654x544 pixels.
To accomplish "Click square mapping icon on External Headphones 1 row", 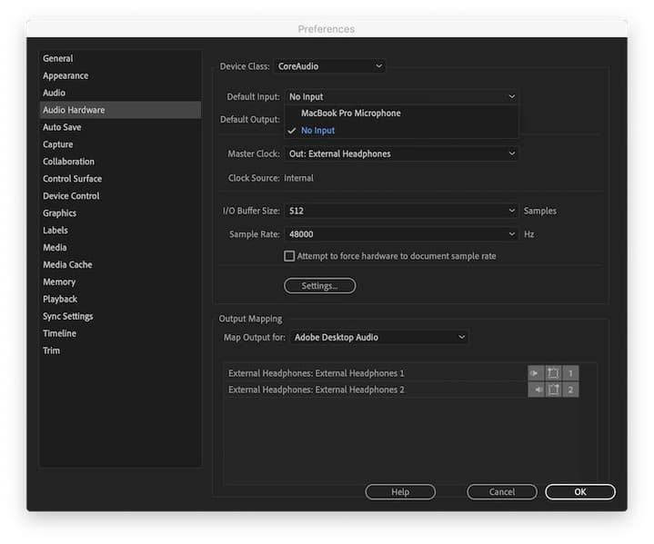I will tap(553, 373).
